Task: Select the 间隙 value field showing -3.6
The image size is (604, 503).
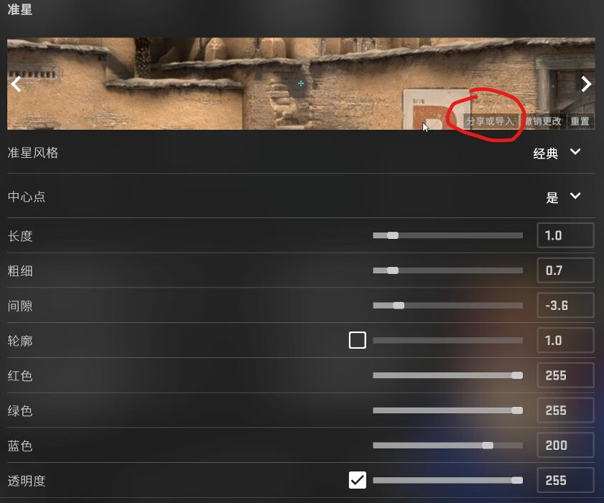Action: pos(565,305)
